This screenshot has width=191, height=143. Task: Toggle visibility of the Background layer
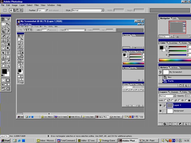point(160,111)
